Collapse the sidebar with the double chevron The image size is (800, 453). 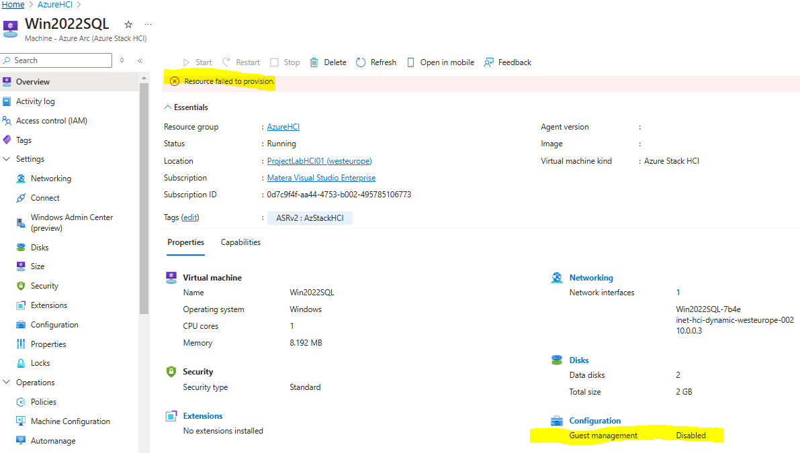click(x=140, y=60)
